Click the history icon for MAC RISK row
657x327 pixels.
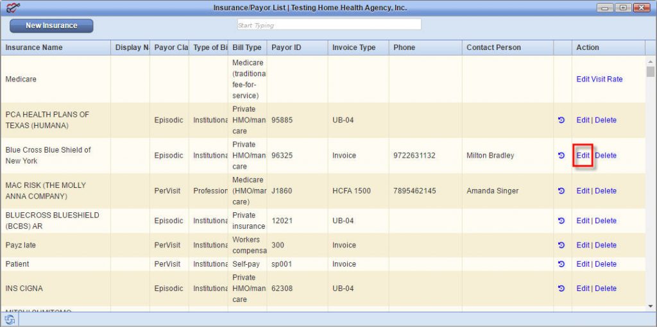561,191
